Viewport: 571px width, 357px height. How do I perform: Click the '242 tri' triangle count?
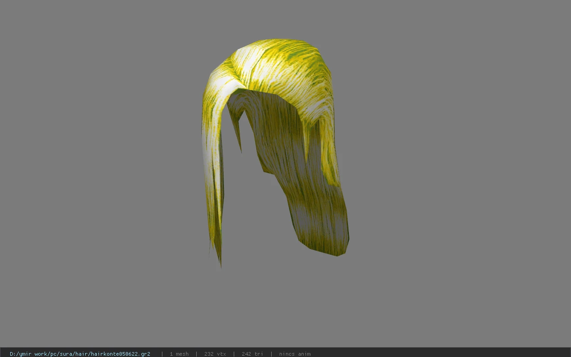tap(252, 354)
